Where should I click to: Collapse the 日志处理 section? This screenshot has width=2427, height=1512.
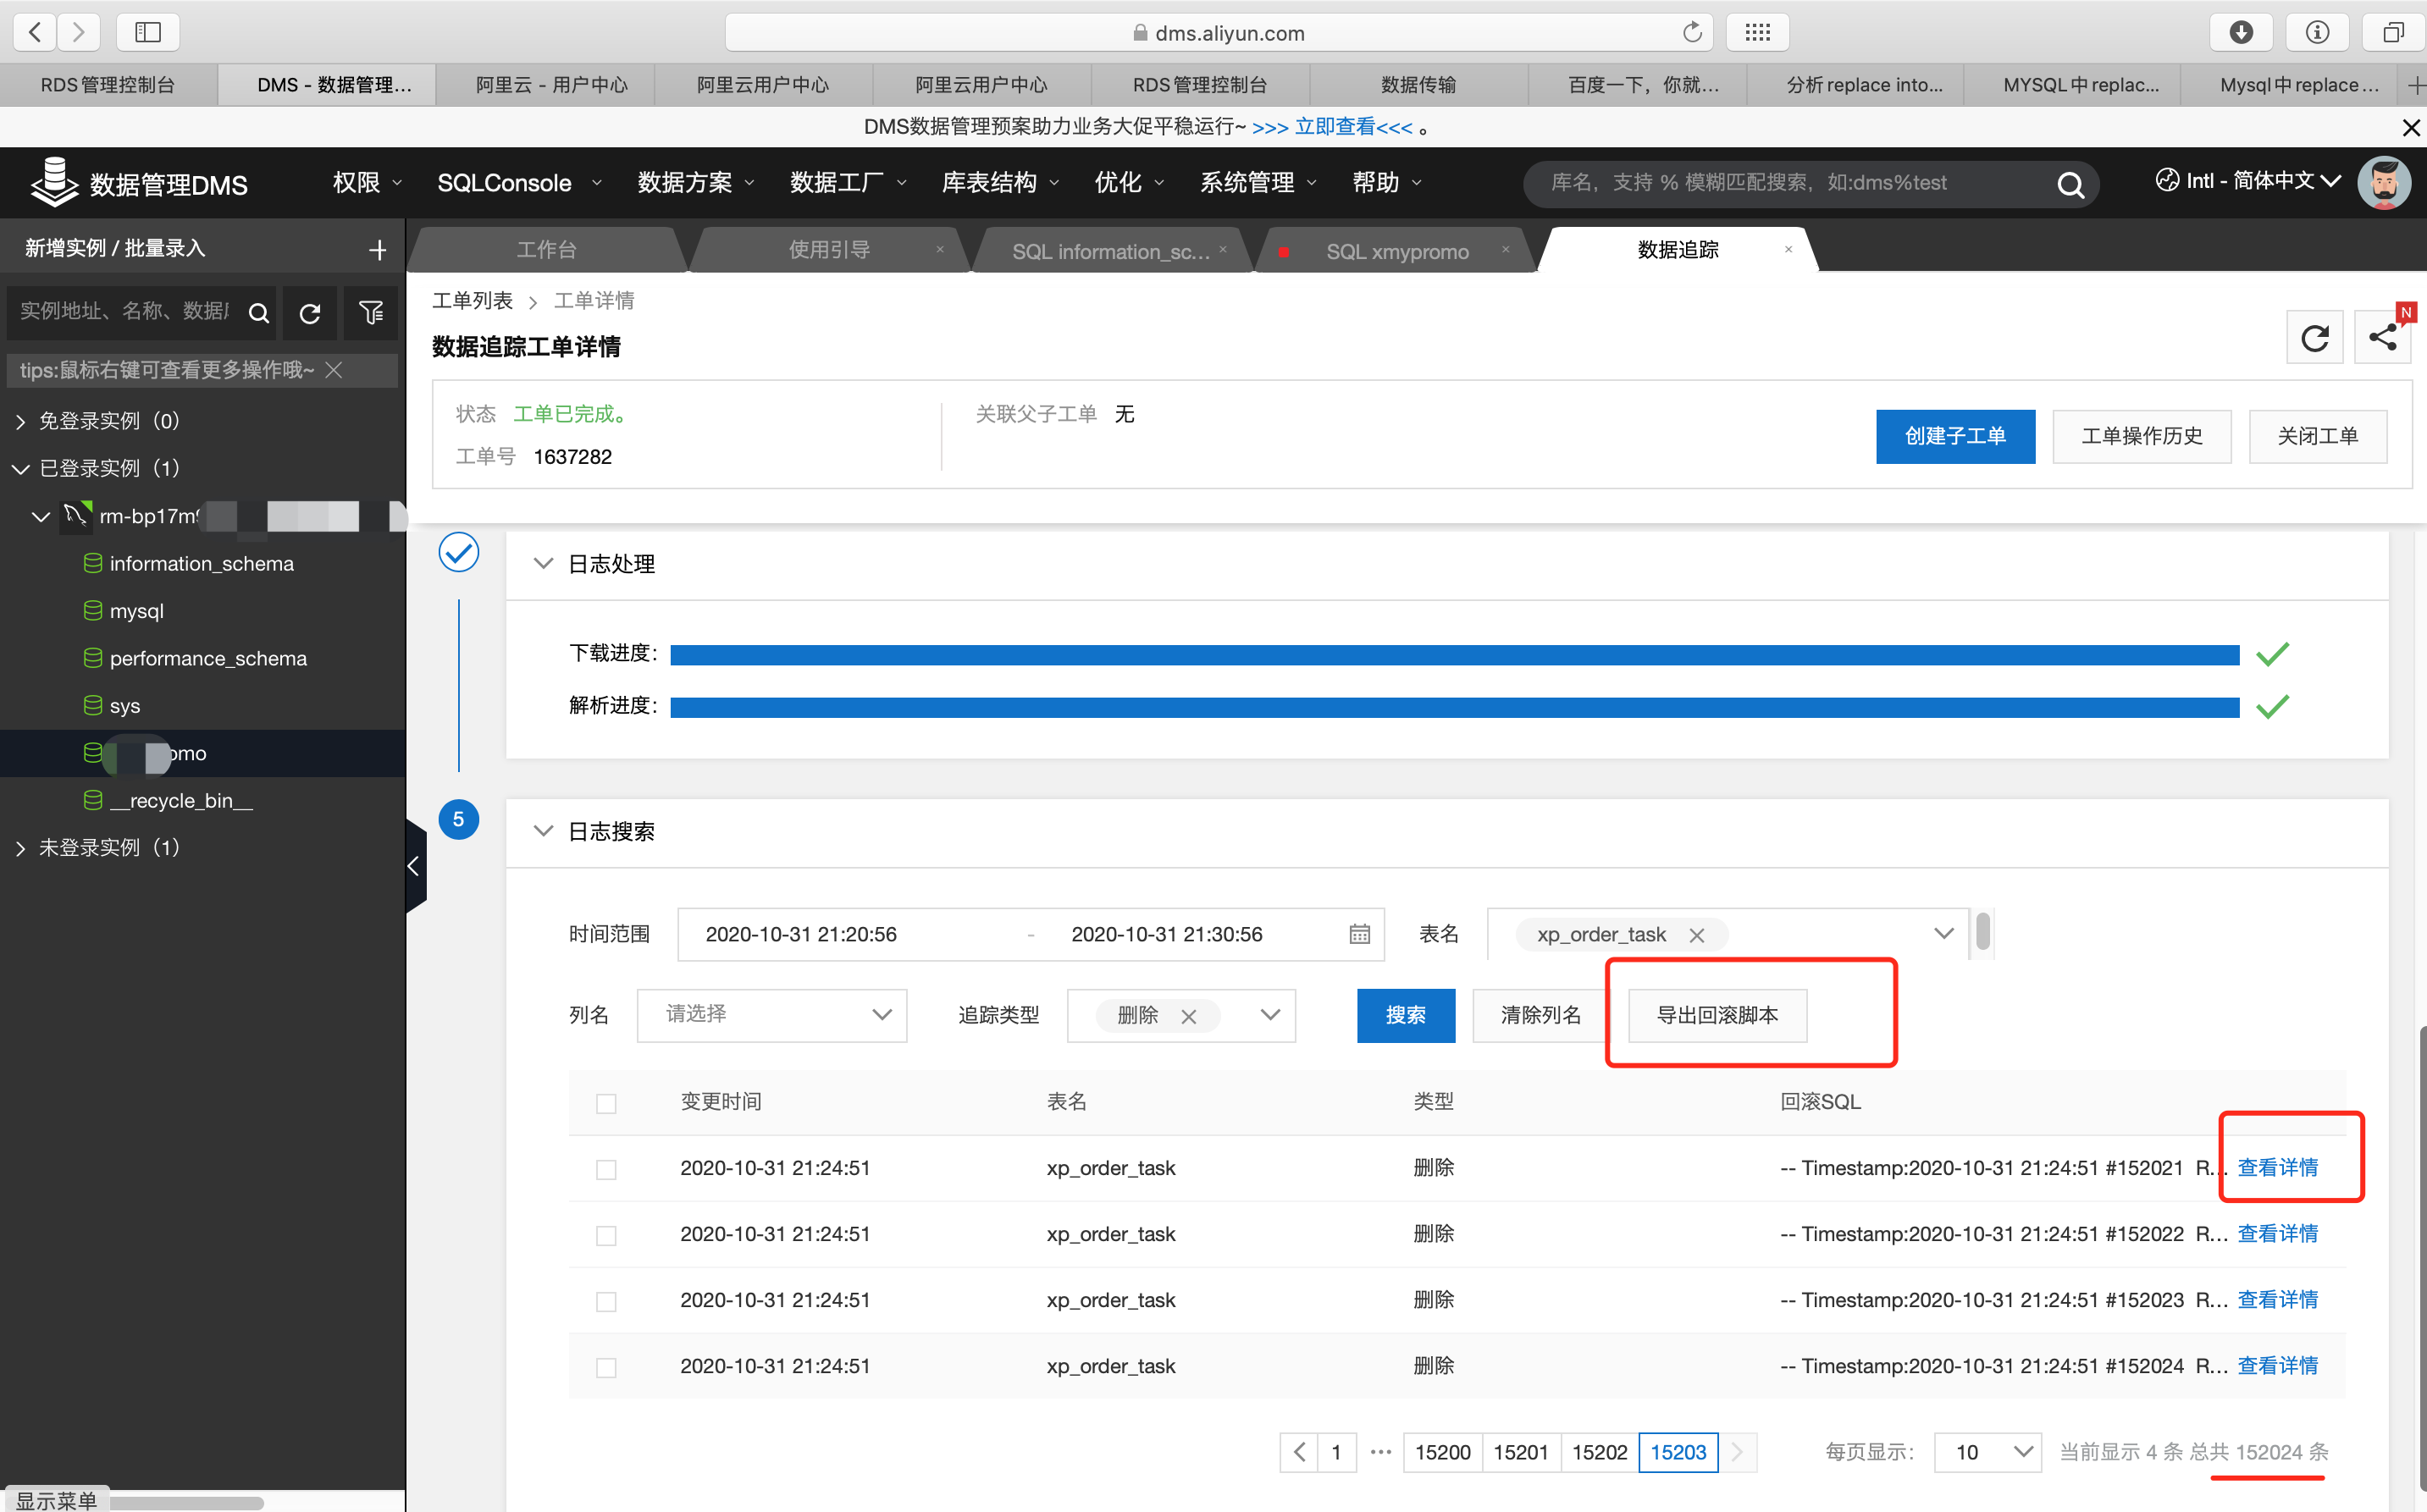(x=543, y=563)
